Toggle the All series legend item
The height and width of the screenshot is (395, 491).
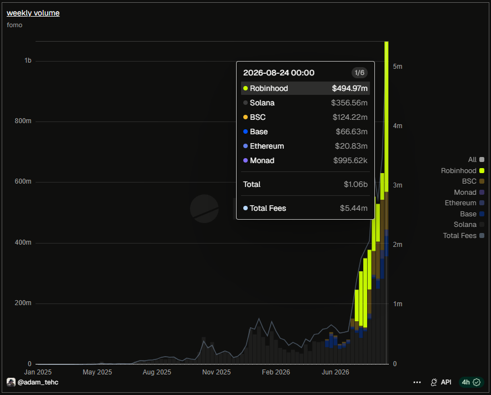pyautogui.click(x=476, y=160)
